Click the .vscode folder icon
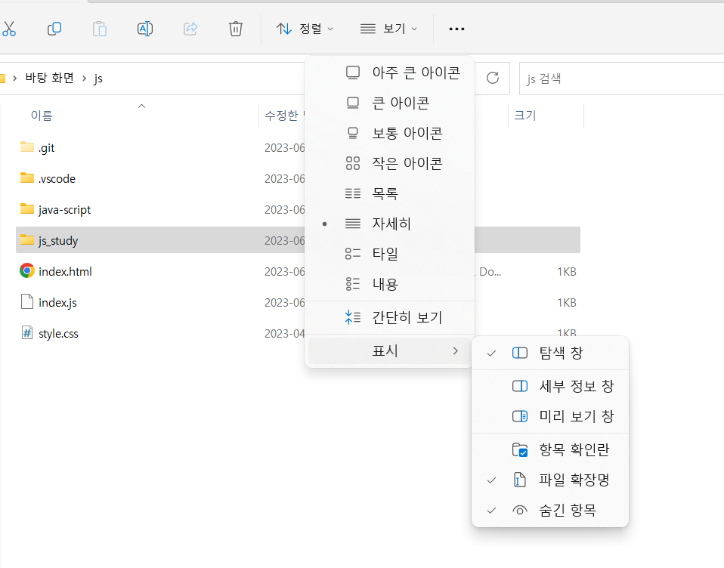 pos(27,177)
